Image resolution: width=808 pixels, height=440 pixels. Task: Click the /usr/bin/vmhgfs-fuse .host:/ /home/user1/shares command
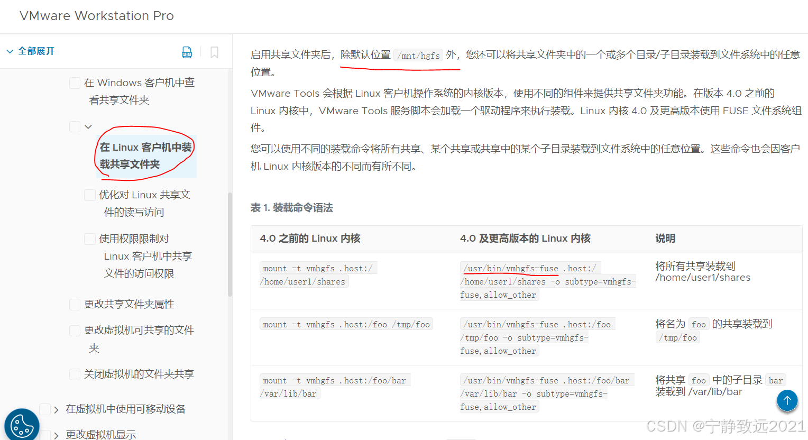pos(548,281)
